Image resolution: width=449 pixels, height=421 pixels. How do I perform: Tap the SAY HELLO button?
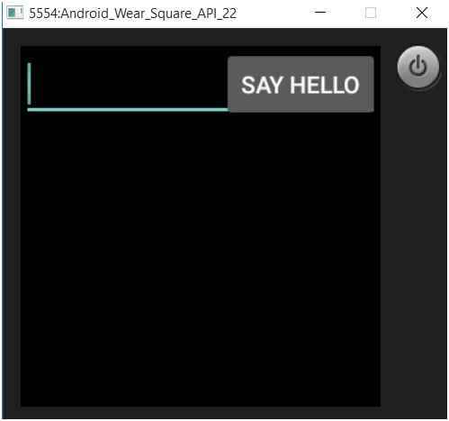301,85
